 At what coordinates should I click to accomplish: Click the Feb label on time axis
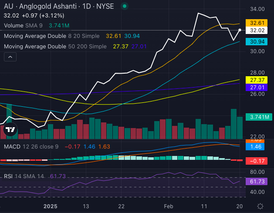pyautogui.click(x=169, y=206)
